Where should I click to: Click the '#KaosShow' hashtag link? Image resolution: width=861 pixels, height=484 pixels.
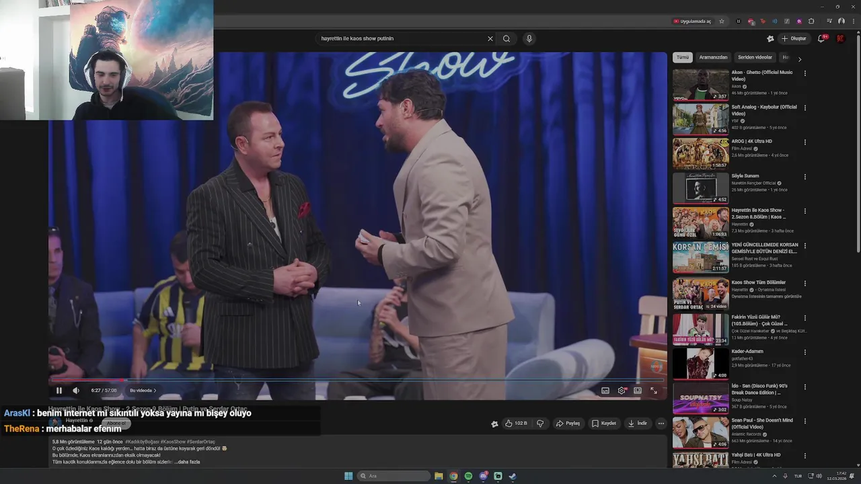tap(173, 442)
